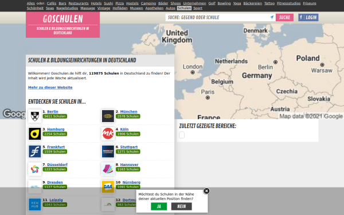Click the 1906 Schulen green badge

128,134
